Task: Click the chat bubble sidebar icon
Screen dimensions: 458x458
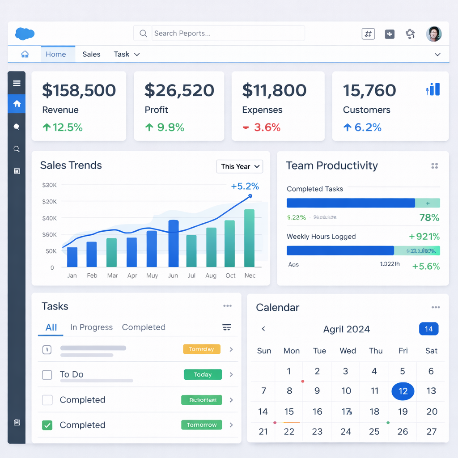Action: pos(17,127)
